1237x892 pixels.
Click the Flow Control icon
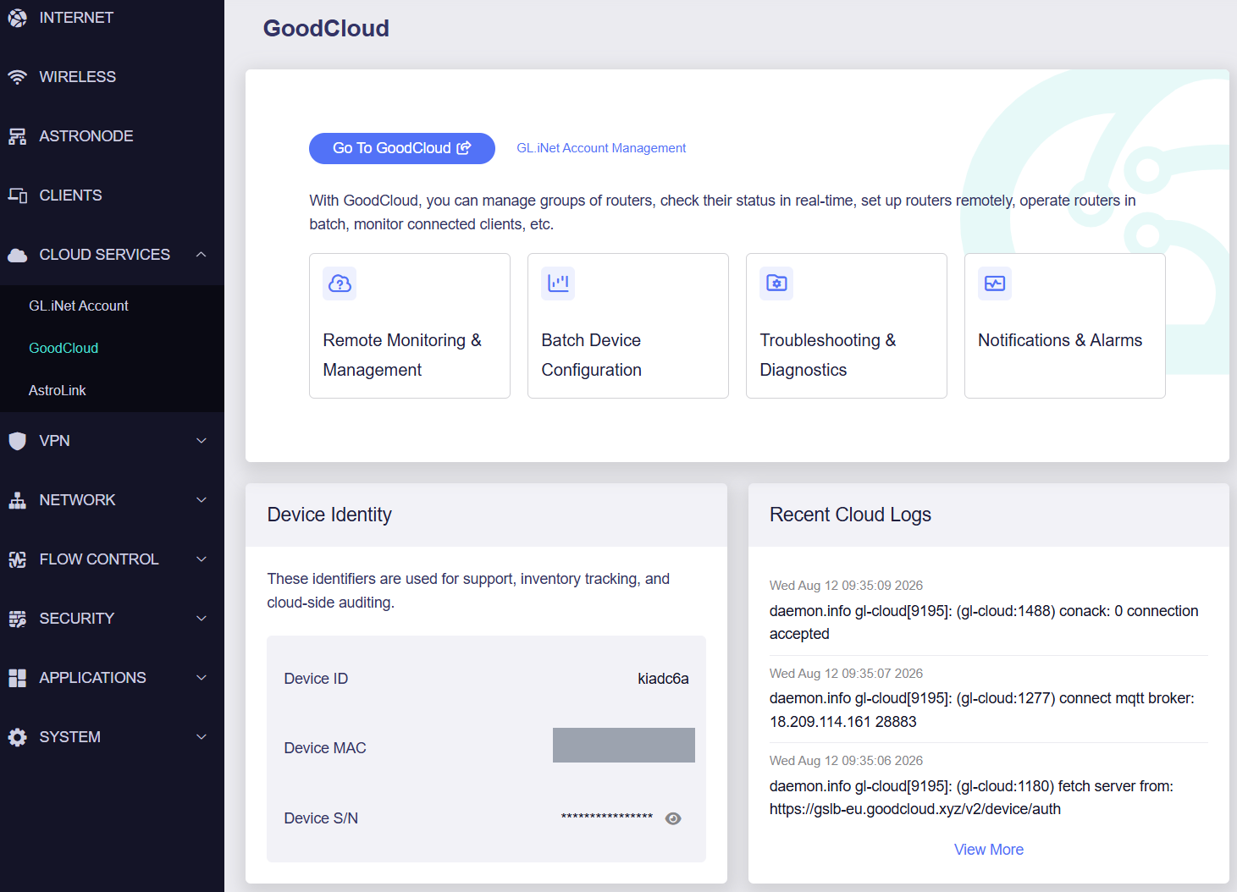pyautogui.click(x=17, y=559)
